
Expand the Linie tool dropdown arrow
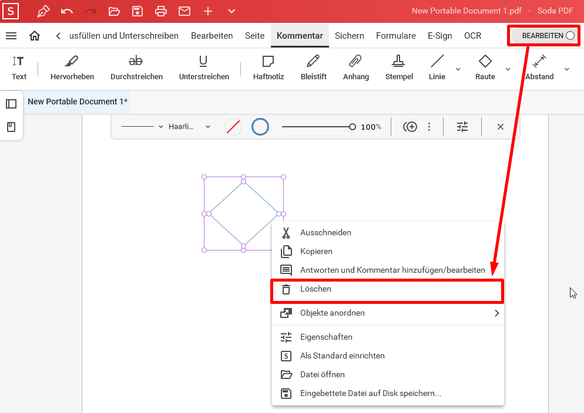458,69
